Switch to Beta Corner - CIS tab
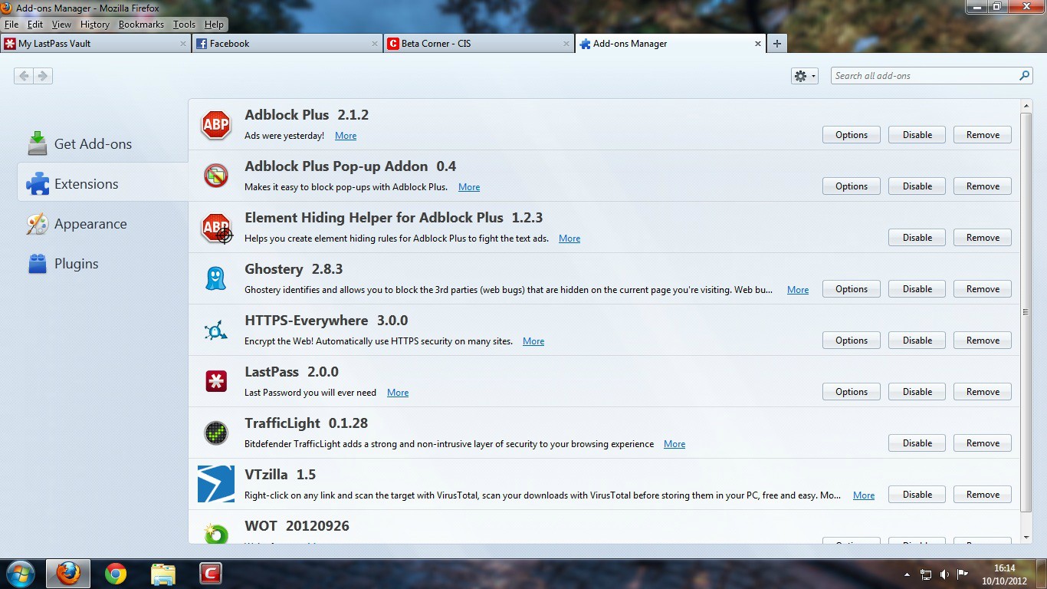Viewport: 1047px width, 589px height. [478, 44]
